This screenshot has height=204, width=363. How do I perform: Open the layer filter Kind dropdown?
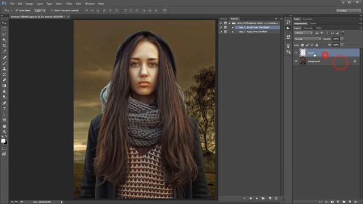tap(303, 33)
